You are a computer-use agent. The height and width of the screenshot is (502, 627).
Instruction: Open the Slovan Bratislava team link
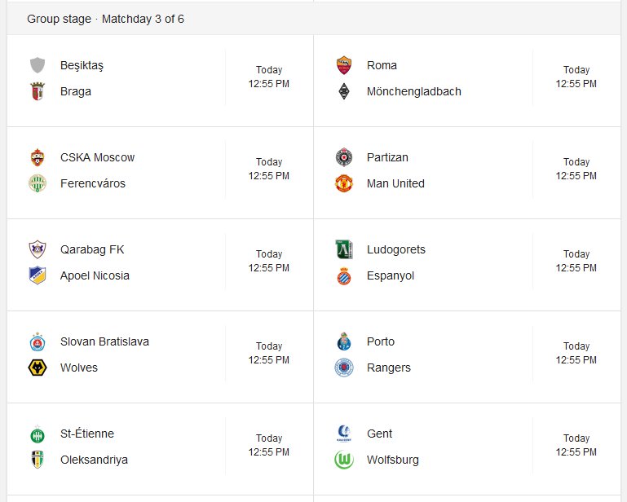(104, 341)
